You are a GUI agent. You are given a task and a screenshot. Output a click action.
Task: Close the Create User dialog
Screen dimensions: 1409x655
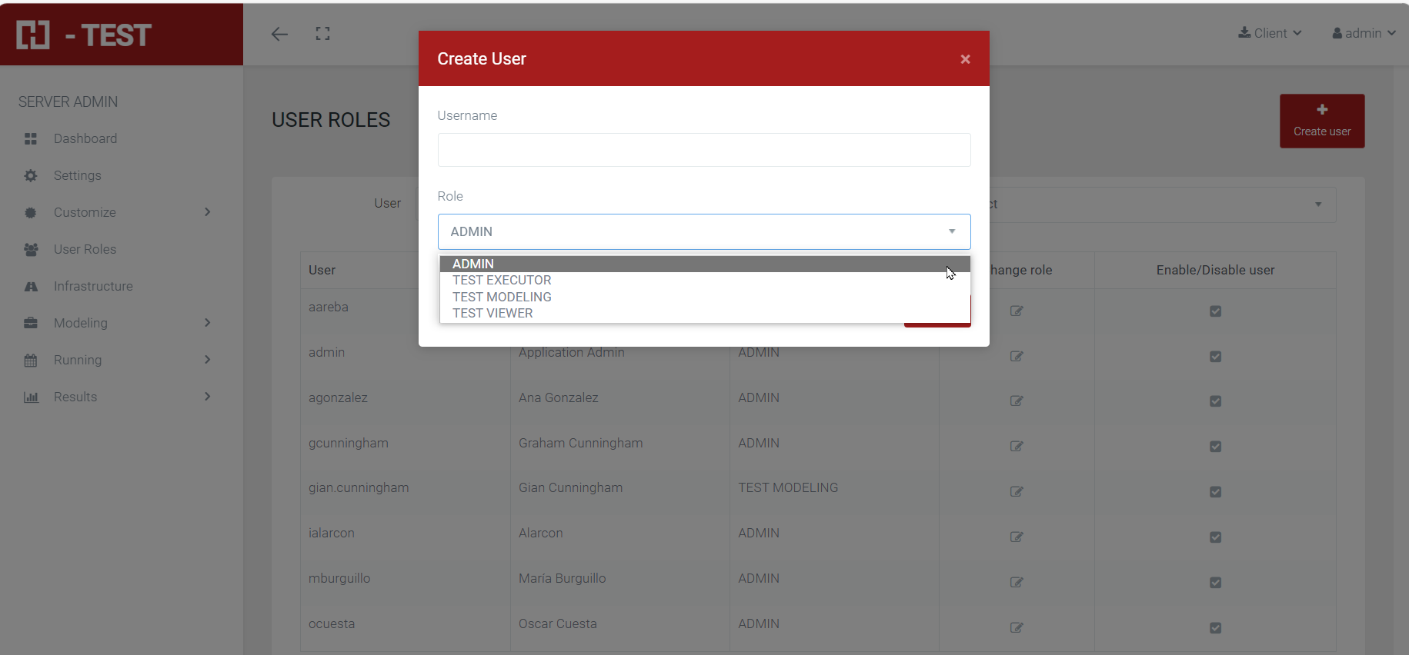pyautogui.click(x=965, y=59)
